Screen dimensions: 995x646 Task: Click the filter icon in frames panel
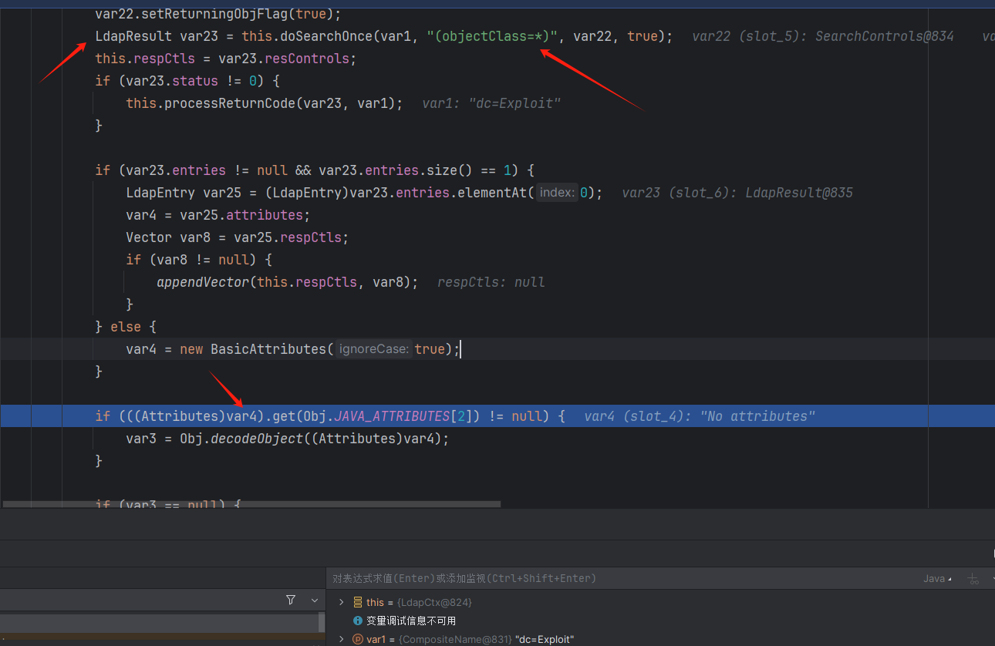coord(291,600)
